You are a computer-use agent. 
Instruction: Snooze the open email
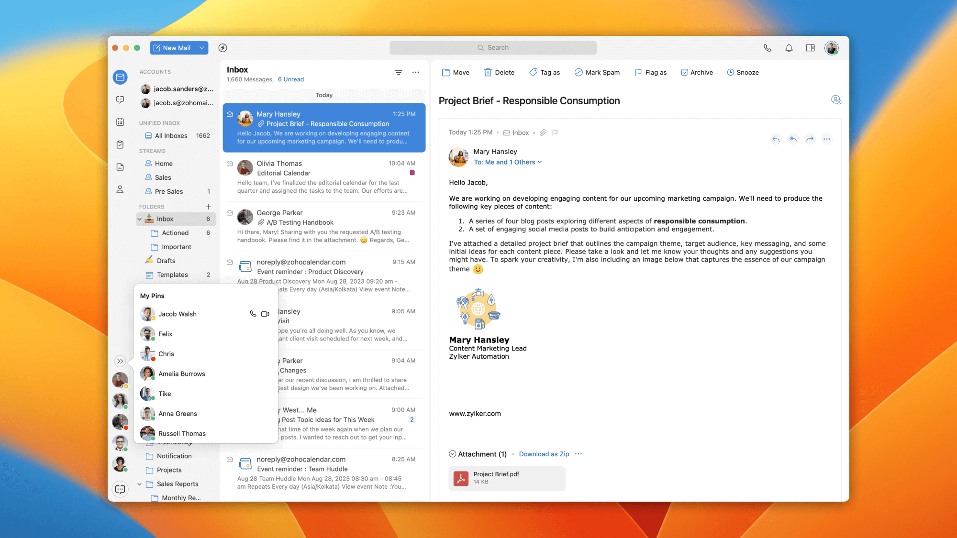743,73
